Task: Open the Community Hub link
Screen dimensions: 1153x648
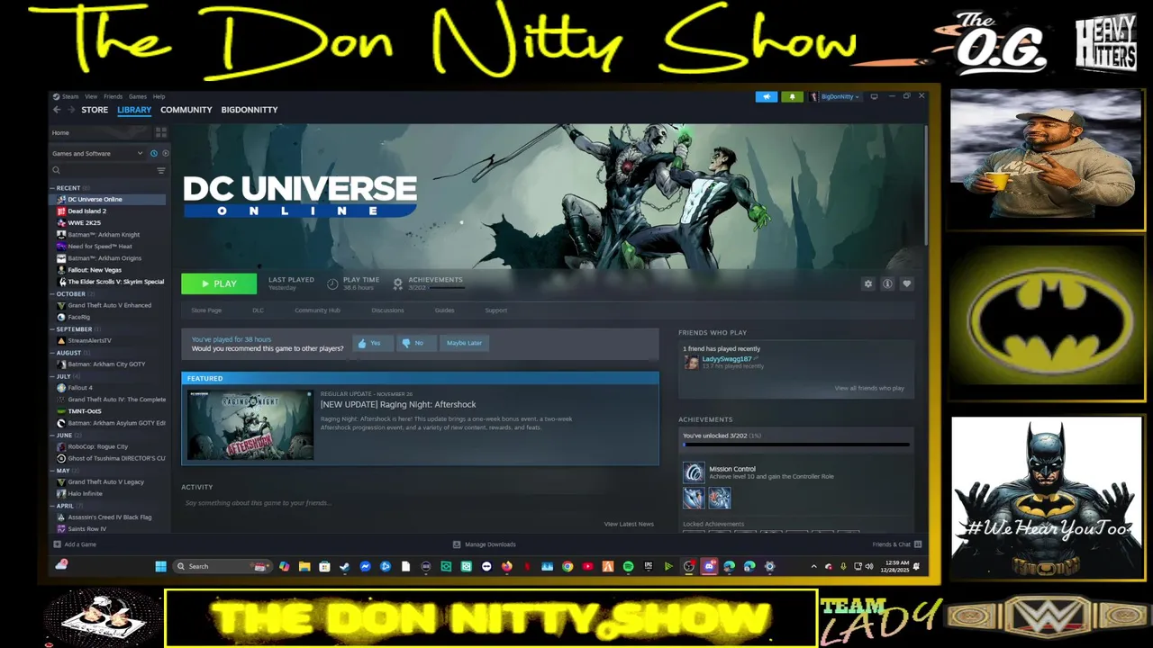Action: [317, 310]
